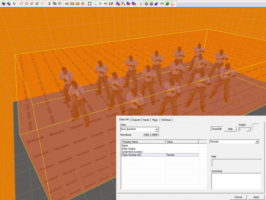Click the Paste clipboard icon in toolbar
266x200 pixels.
(x=60, y=4)
